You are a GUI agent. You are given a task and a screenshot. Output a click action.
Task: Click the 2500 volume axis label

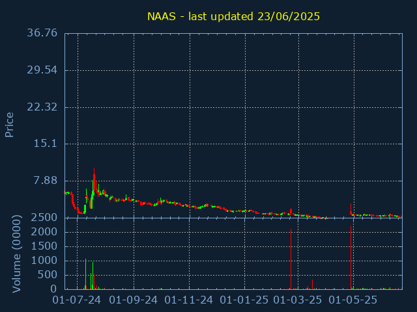44,218
